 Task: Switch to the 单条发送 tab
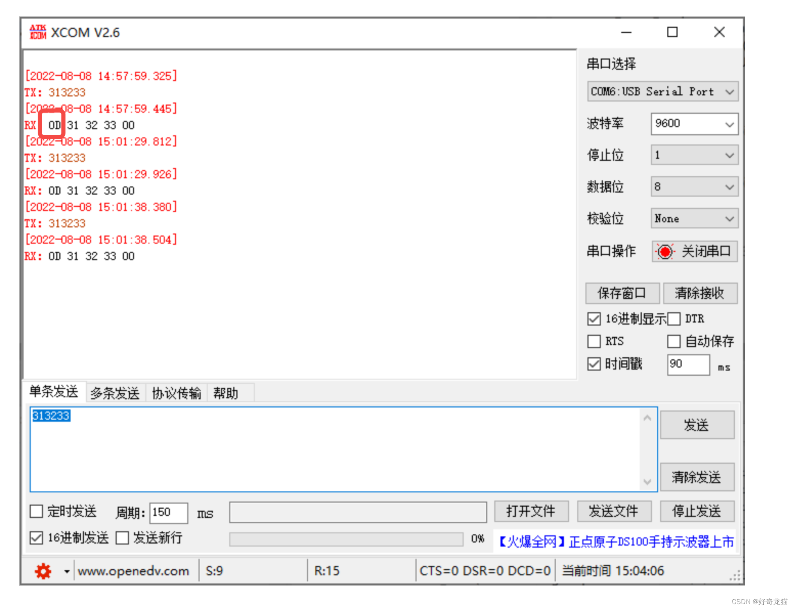pos(54,392)
